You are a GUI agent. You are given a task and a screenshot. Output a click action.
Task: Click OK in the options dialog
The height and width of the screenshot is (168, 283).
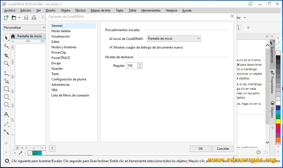click(x=201, y=149)
